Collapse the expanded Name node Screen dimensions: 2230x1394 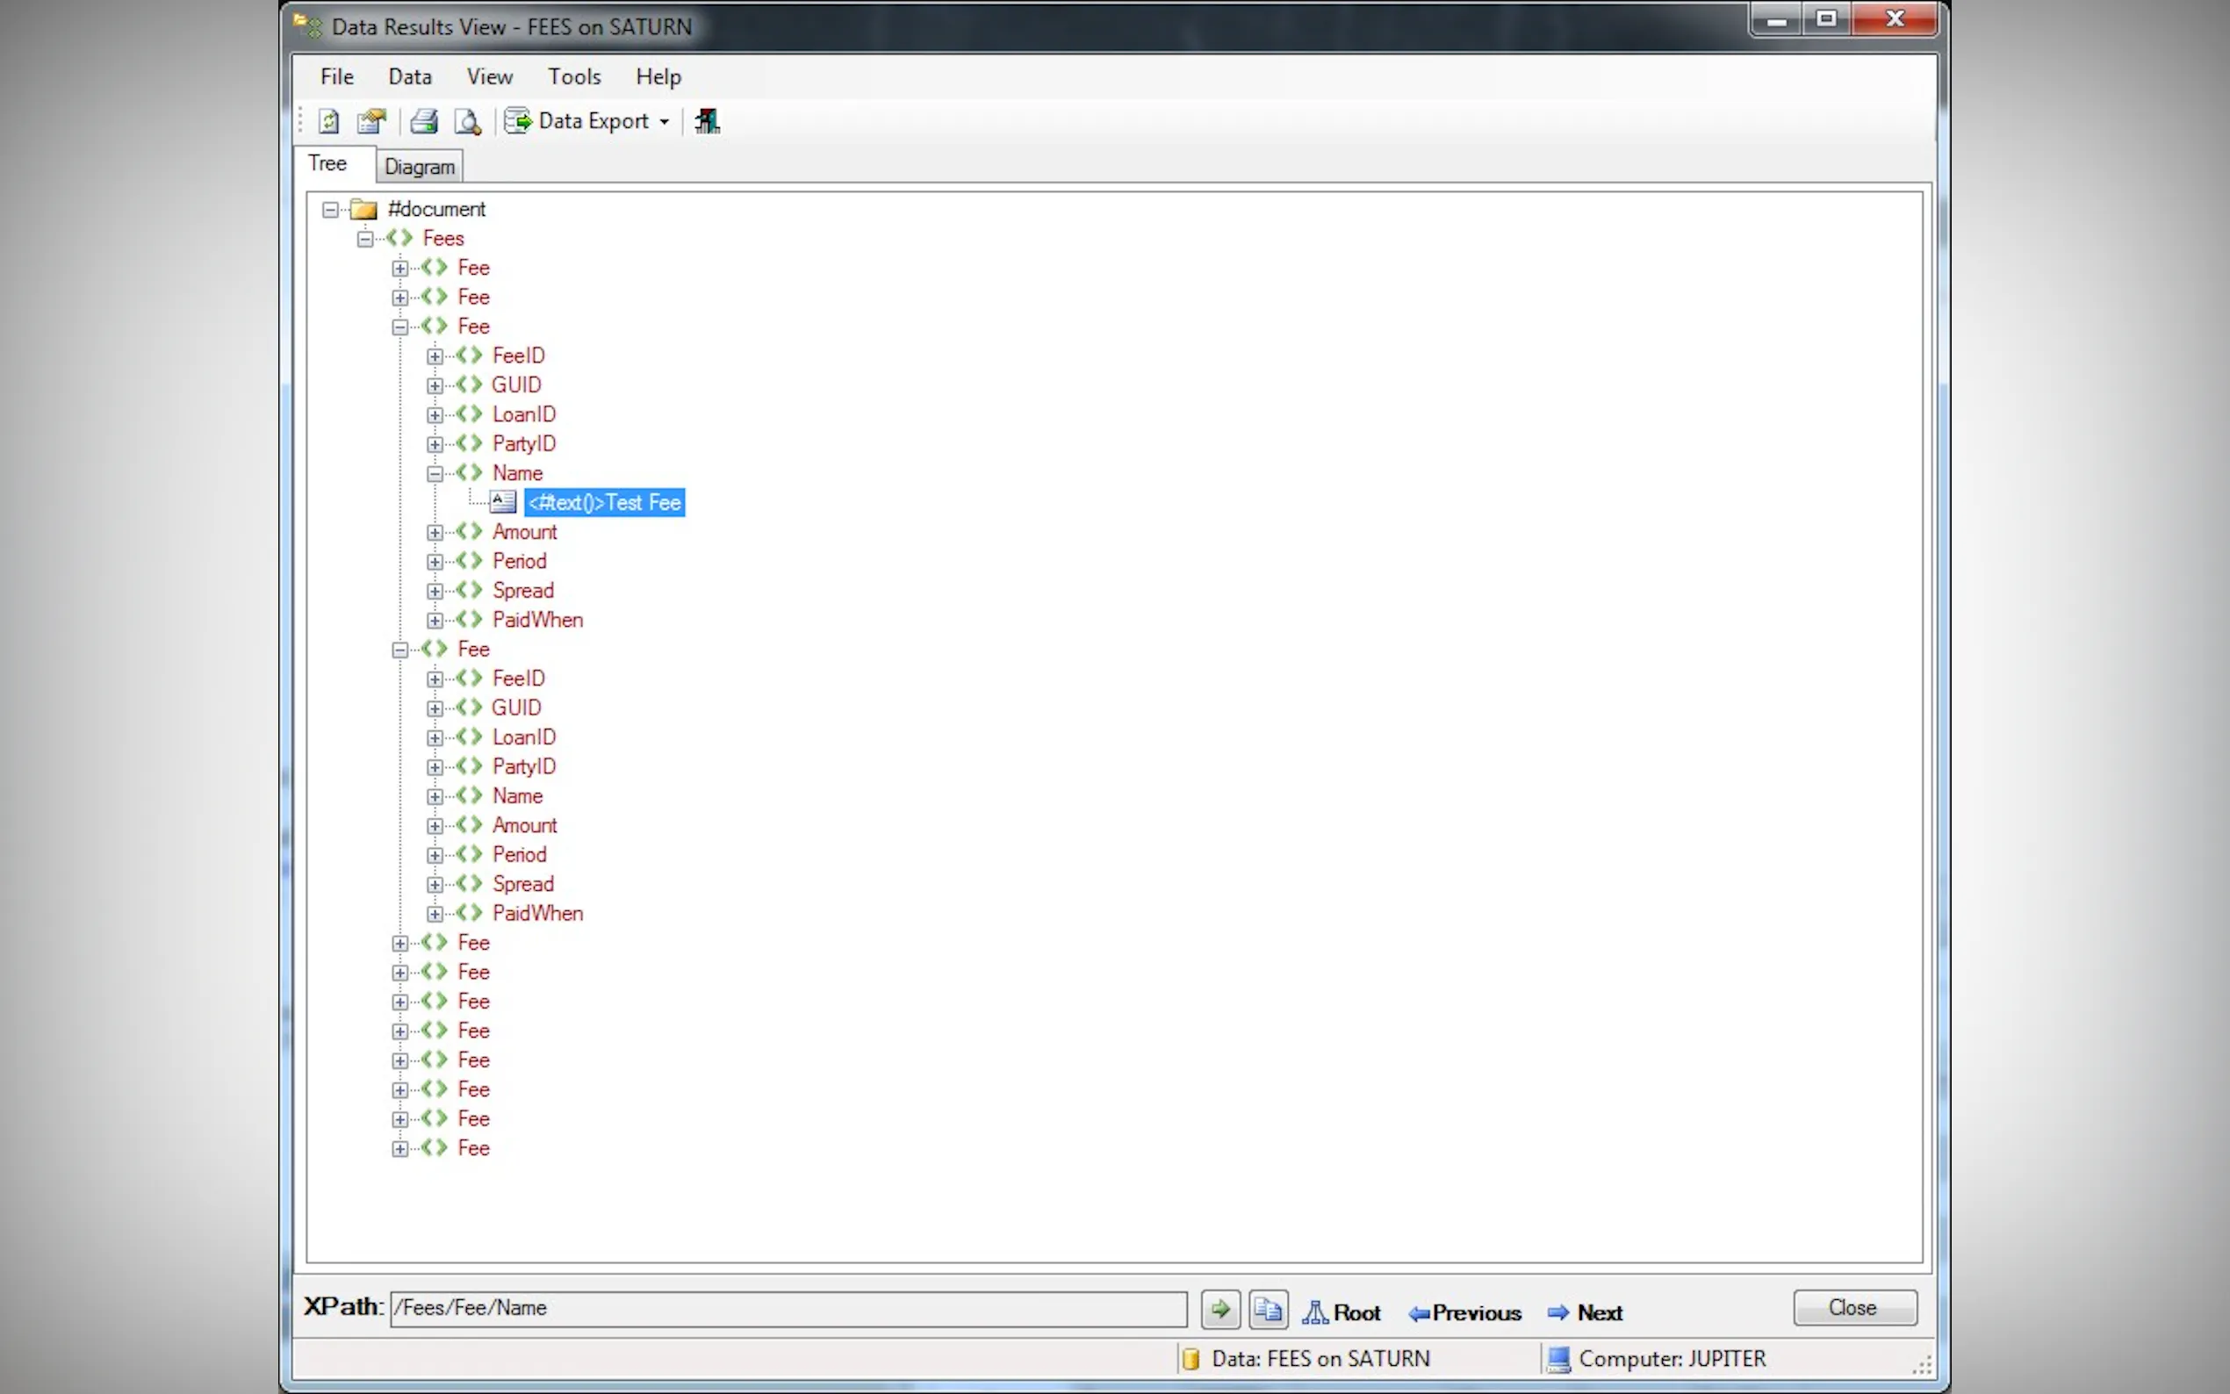click(435, 474)
